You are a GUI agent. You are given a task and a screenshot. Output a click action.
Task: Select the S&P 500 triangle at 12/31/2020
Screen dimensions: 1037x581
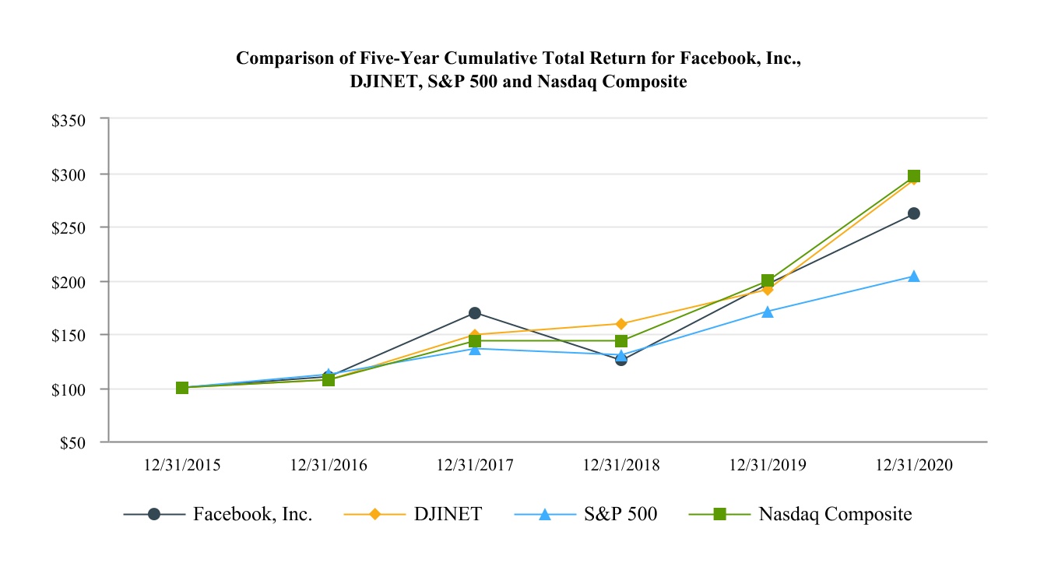pos(914,276)
